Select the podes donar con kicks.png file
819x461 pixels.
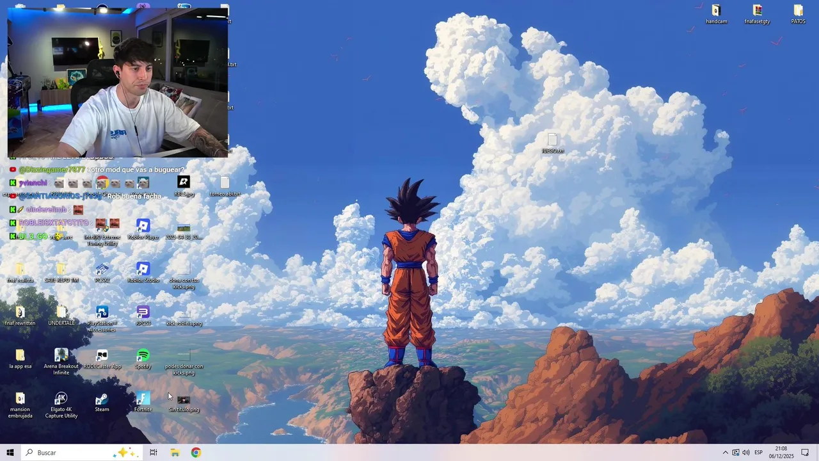(x=184, y=362)
